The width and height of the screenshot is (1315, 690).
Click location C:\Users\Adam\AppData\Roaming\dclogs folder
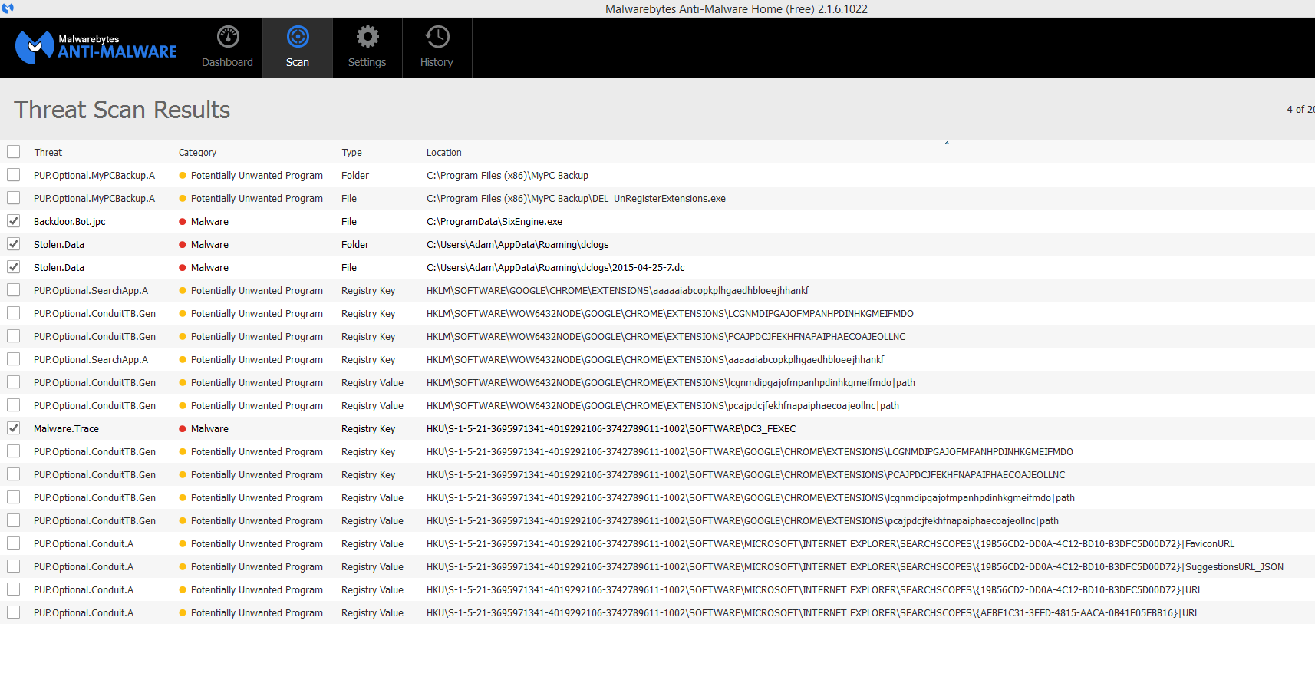(x=518, y=245)
